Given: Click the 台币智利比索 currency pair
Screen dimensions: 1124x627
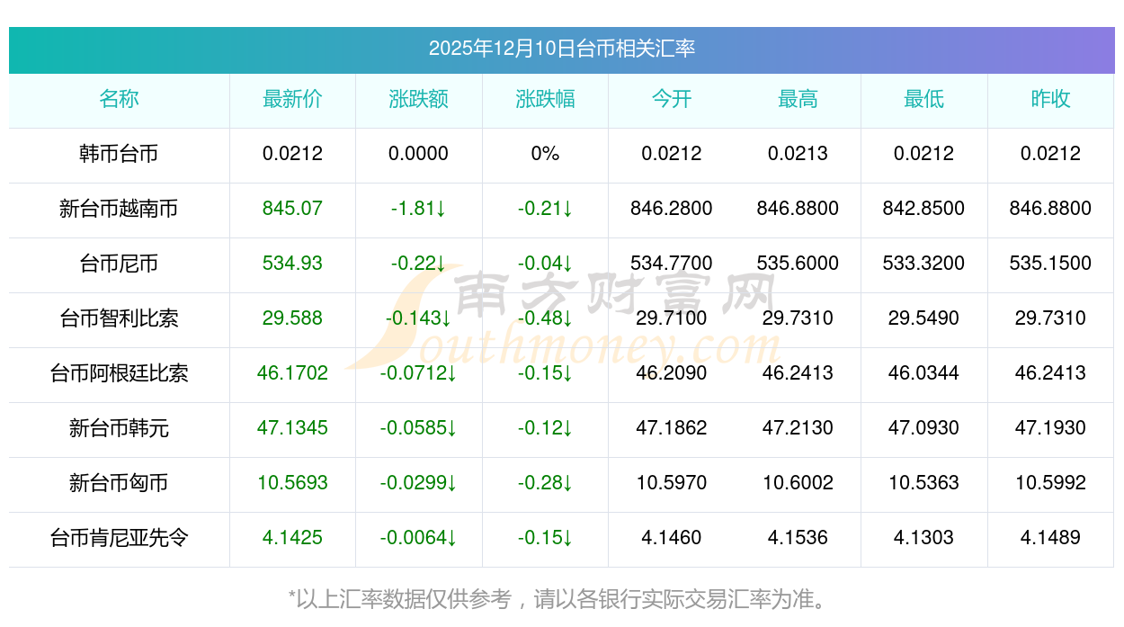Looking at the screenshot, I should 119,318.
